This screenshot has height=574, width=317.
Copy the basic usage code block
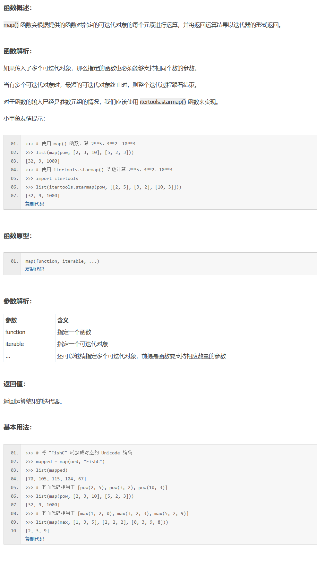click(x=35, y=539)
